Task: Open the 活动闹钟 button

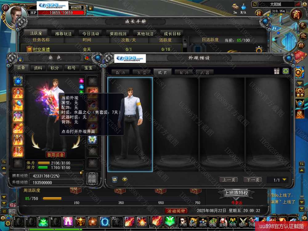Action: tap(176, 211)
